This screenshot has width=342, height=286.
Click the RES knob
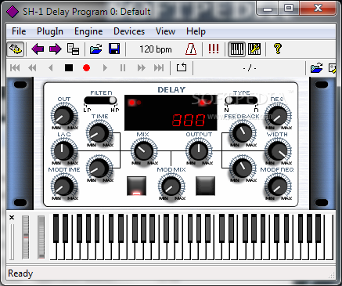pos(278,116)
